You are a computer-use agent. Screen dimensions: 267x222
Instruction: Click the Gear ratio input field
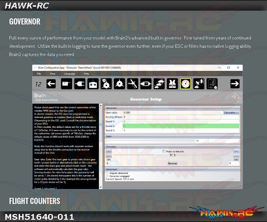[x=173, y=113]
